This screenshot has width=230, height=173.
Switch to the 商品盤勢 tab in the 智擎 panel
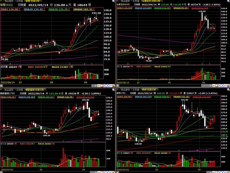9,1
